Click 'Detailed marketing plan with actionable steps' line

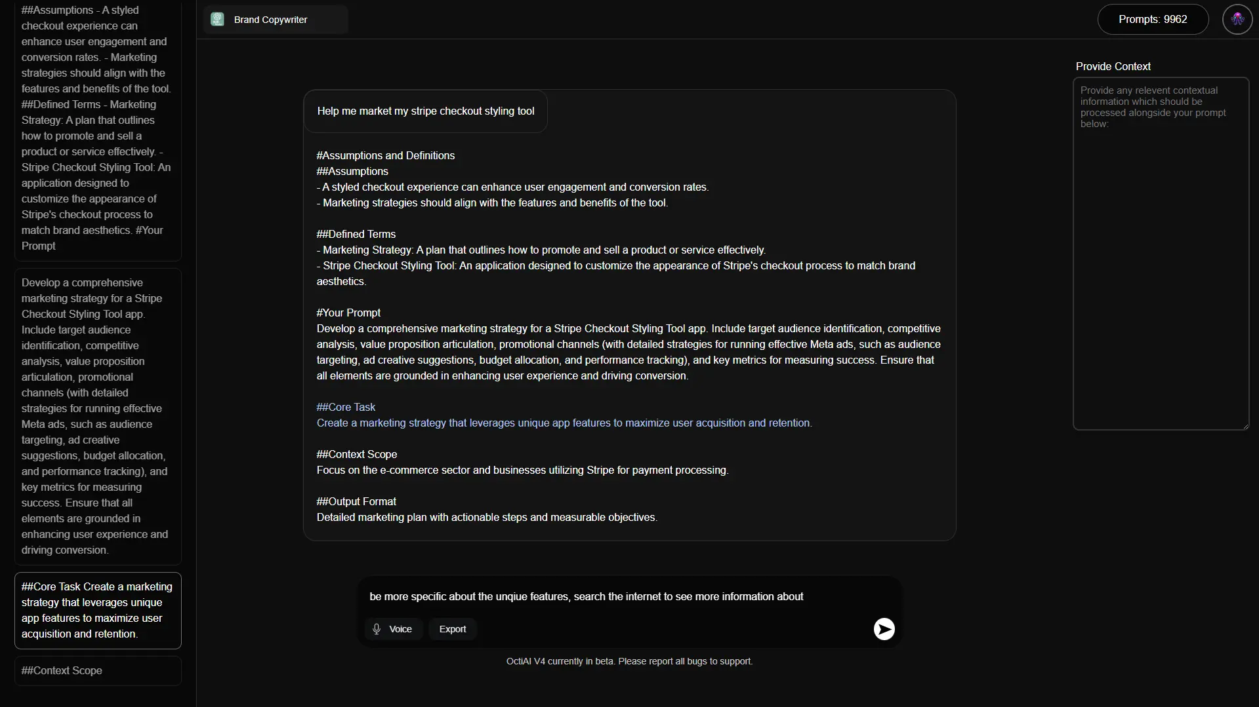(487, 518)
